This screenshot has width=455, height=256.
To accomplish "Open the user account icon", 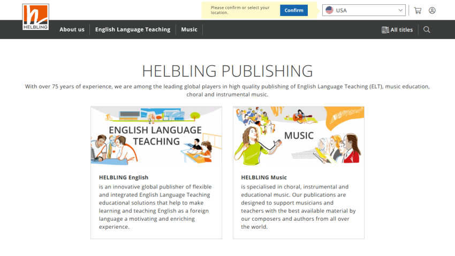I will pyautogui.click(x=432, y=11).
